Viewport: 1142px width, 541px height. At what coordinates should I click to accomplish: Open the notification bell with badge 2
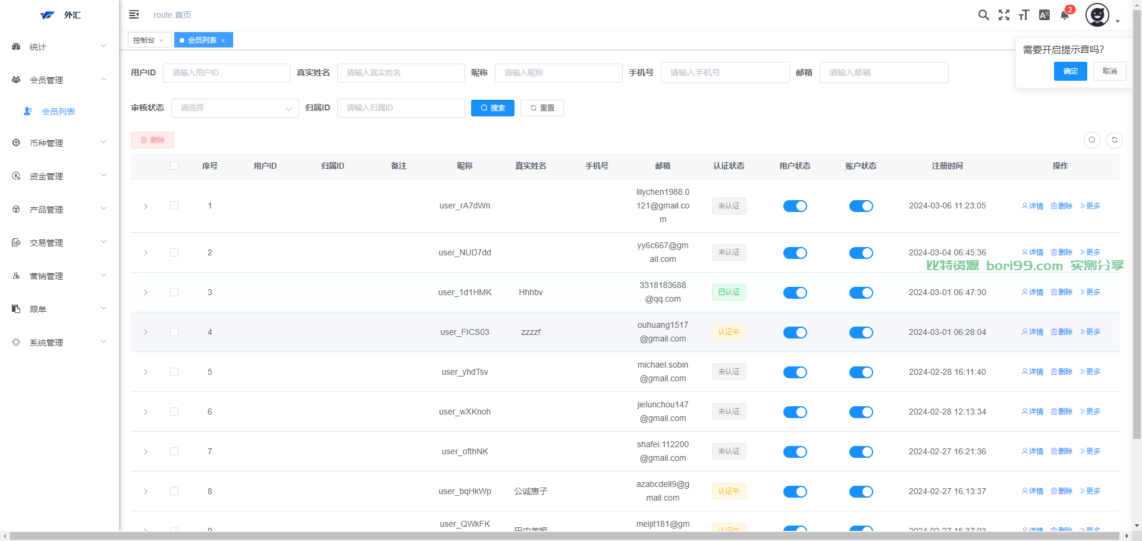pos(1065,15)
